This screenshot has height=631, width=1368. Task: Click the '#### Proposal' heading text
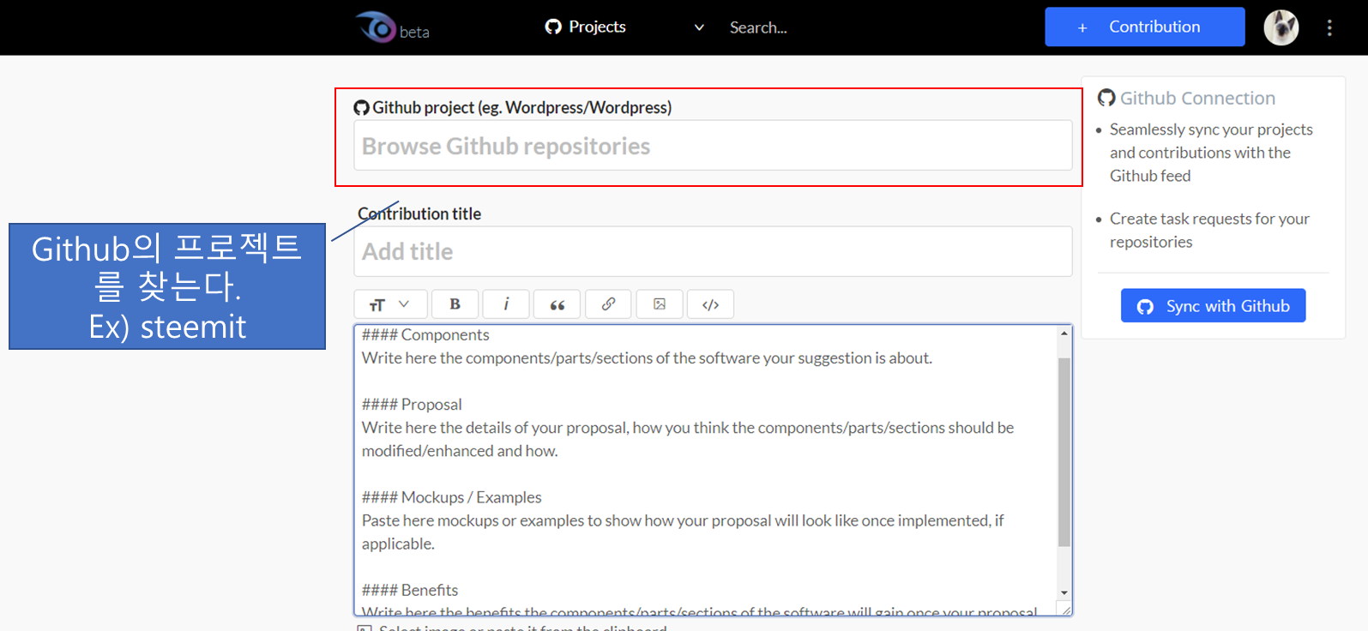click(412, 405)
